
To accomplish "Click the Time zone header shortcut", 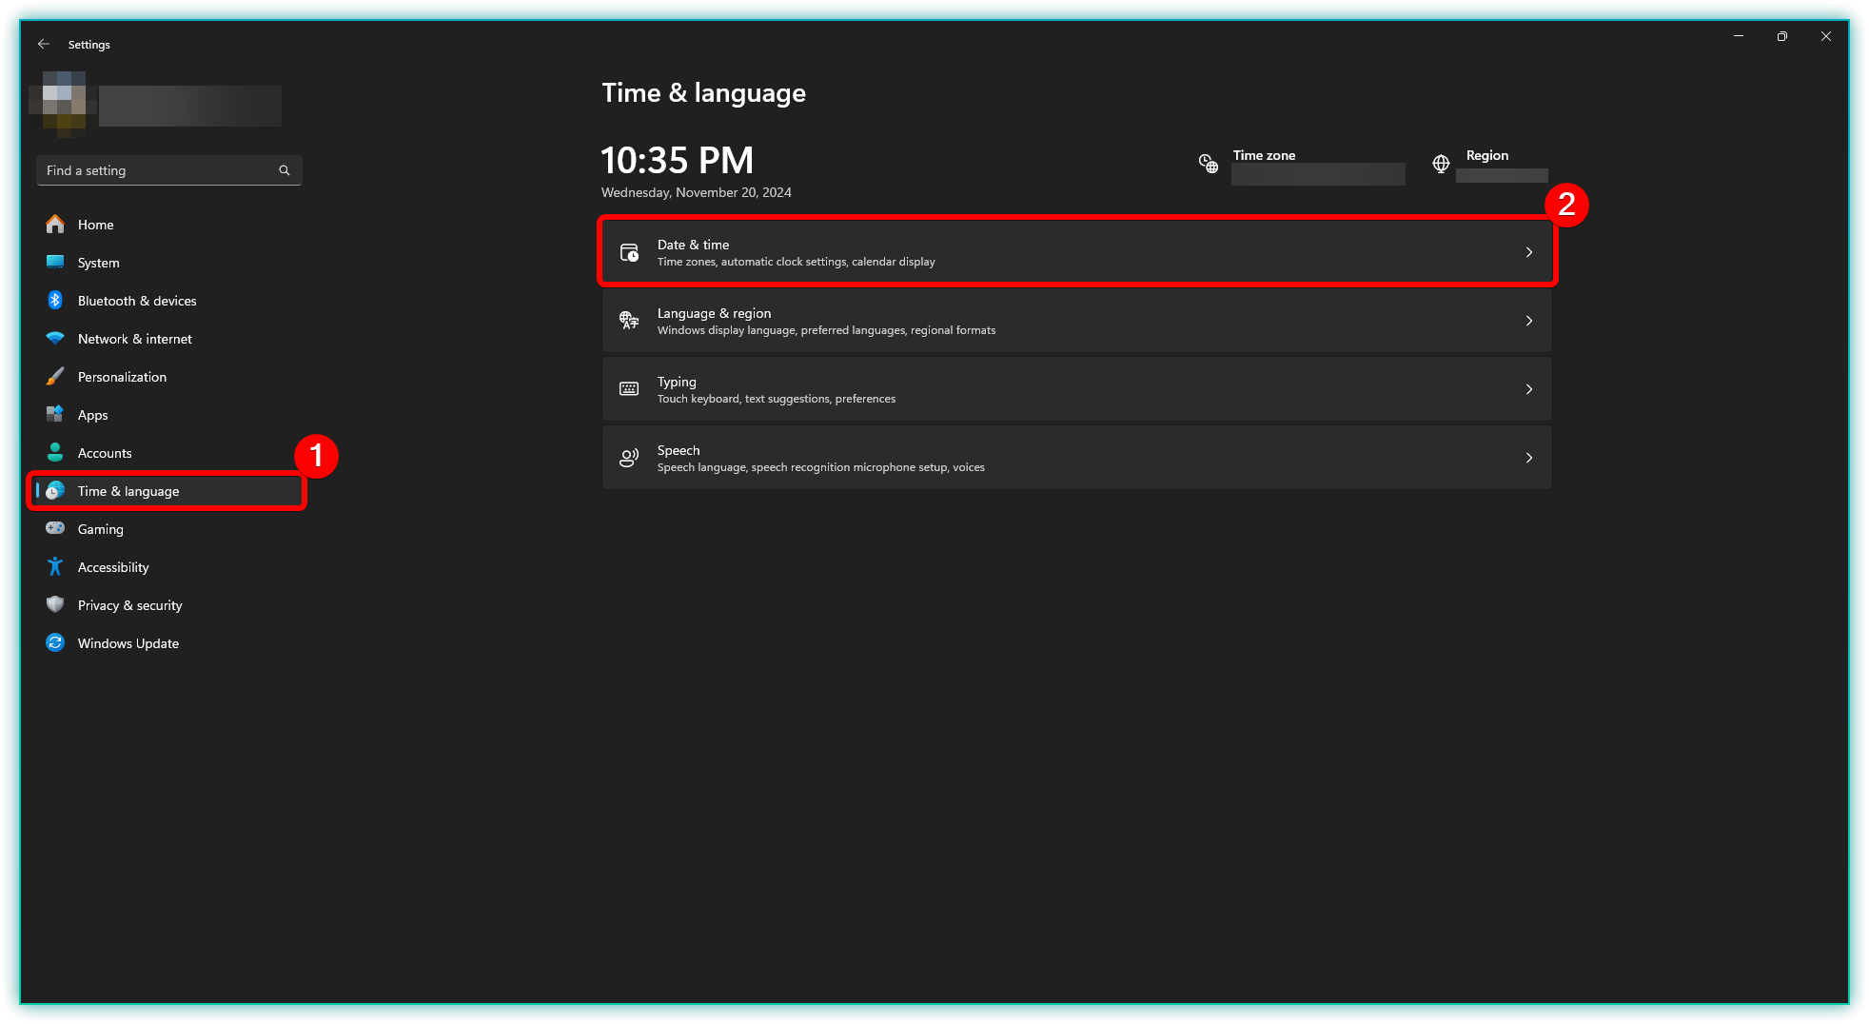I will pos(1302,166).
